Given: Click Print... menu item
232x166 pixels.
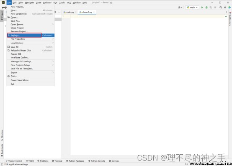Looking at the screenshot, I should coord(31,76).
